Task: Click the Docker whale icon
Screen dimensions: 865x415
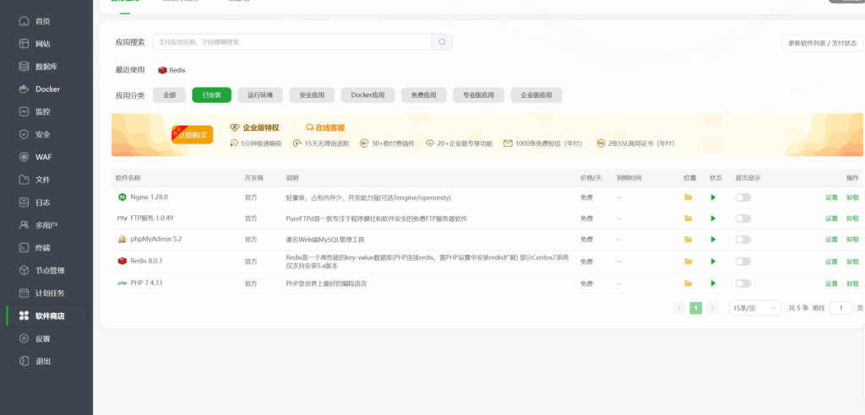Action: pyautogui.click(x=24, y=89)
